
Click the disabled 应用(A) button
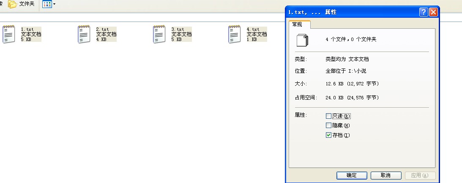[420, 175]
